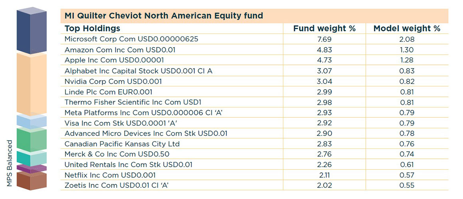The image size is (463, 199).
Task: Click the Netflix Inc holding name
Action: 110,175
